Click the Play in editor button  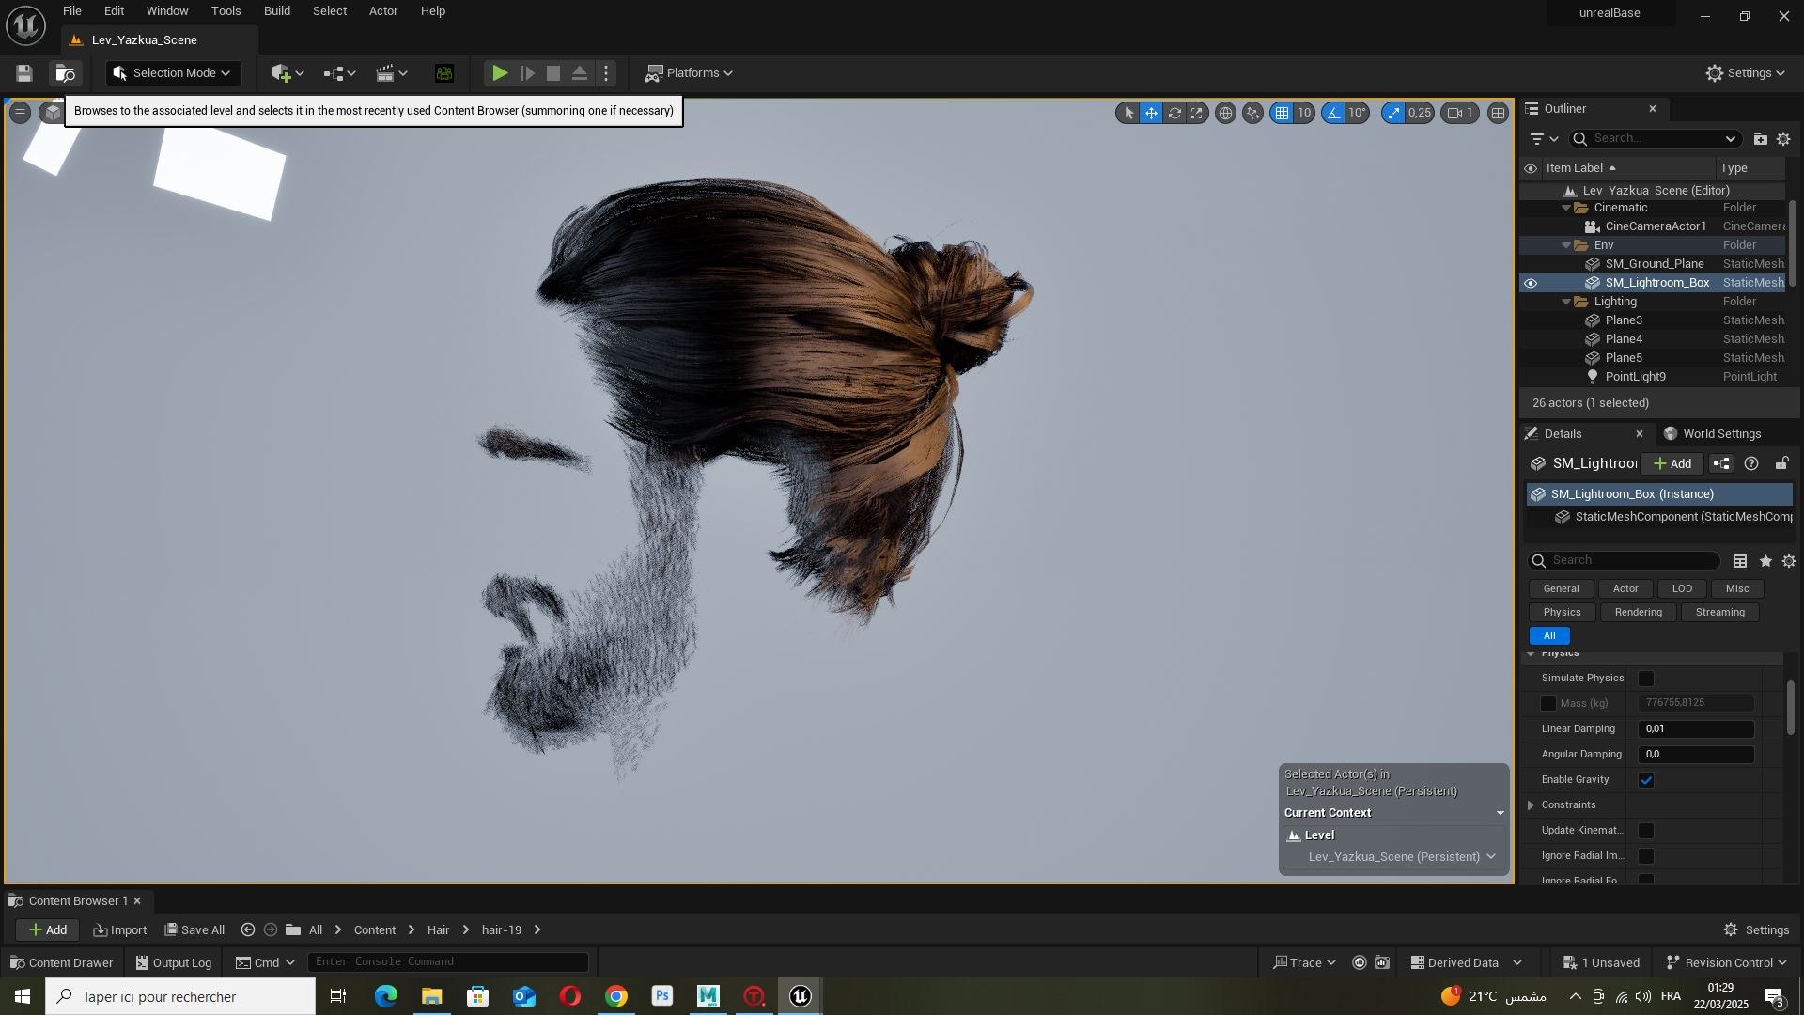click(500, 73)
